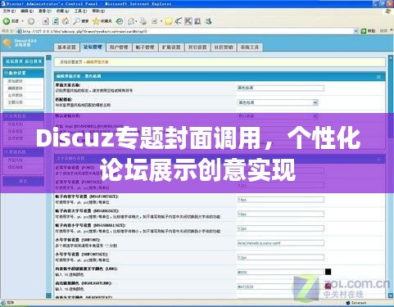
Task: Switch to the 扩展设置 tab
Action: click(x=171, y=47)
